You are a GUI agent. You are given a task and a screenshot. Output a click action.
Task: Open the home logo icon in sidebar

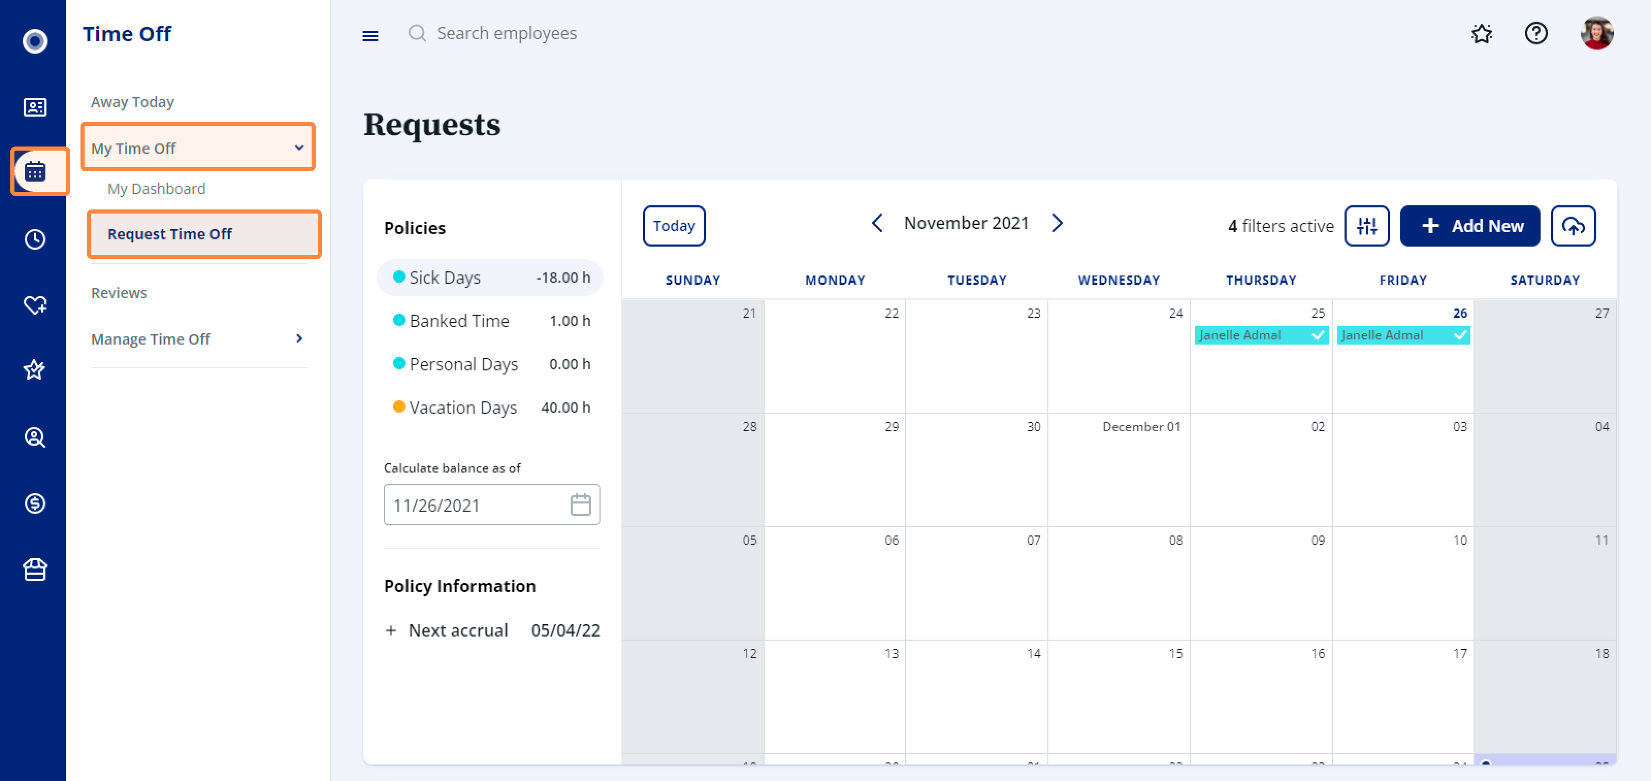click(35, 41)
